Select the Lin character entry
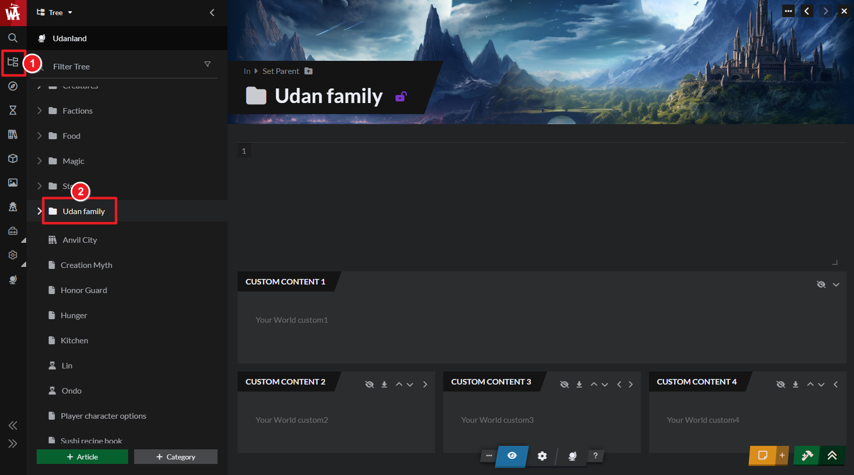Screen dimensions: 854x475 point(67,365)
